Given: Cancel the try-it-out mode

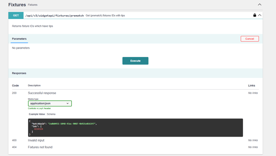Looking at the screenshot, I should click(250, 39).
